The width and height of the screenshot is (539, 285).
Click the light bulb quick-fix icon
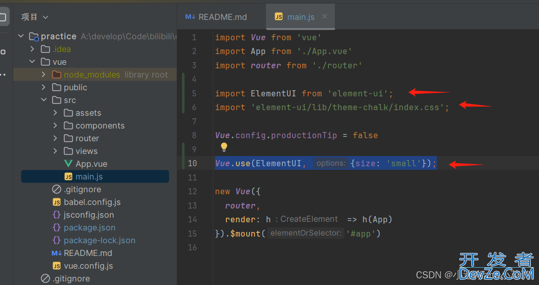tap(224, 147)
